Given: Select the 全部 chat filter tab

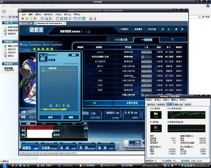Looking at the screenshot, I should coord(28,123).
